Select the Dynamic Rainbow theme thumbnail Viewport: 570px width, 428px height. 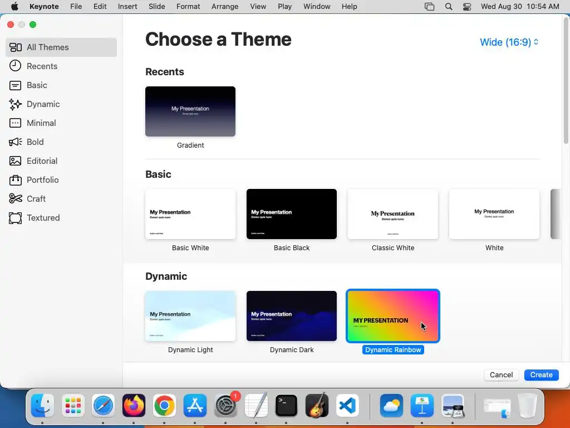393,316
